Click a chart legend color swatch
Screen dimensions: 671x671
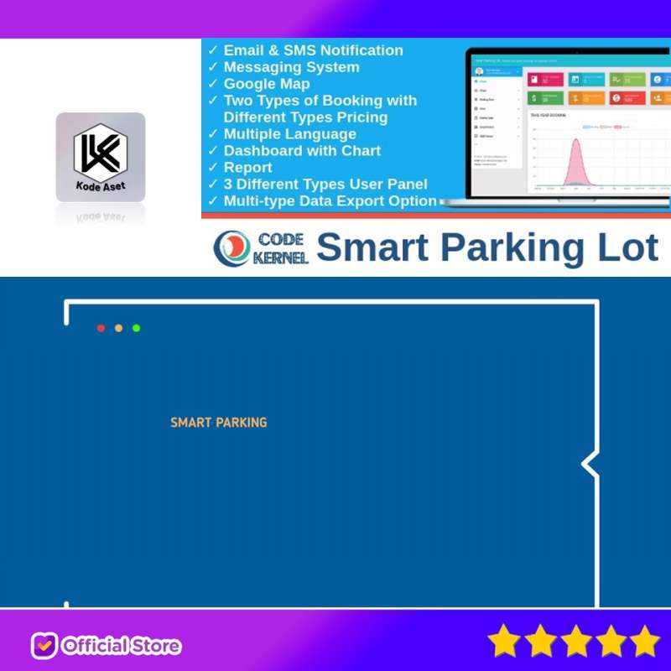click(x=586, y=127)
